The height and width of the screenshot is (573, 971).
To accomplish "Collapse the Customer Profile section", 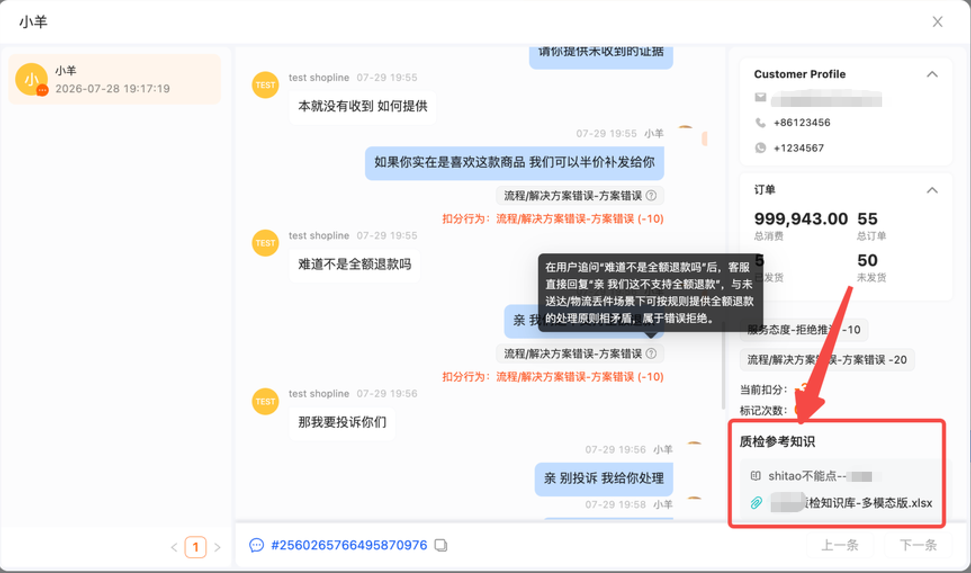I will click(x=932, y=74).
